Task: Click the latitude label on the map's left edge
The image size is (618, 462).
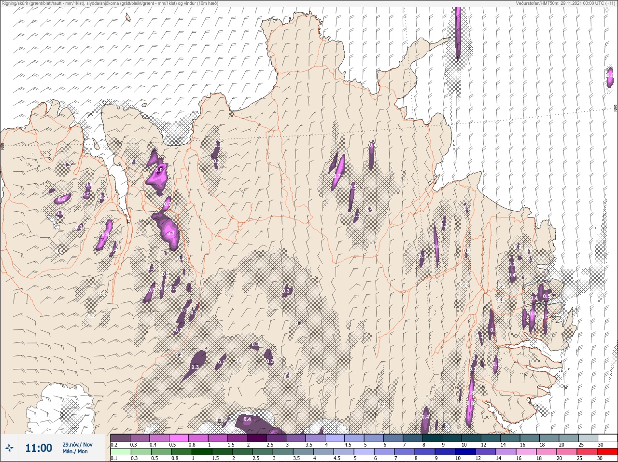Action: coord(2,146)
